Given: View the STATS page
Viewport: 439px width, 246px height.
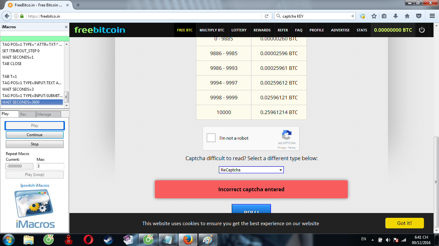Looking at the screenshot, I should coord(362,30).
